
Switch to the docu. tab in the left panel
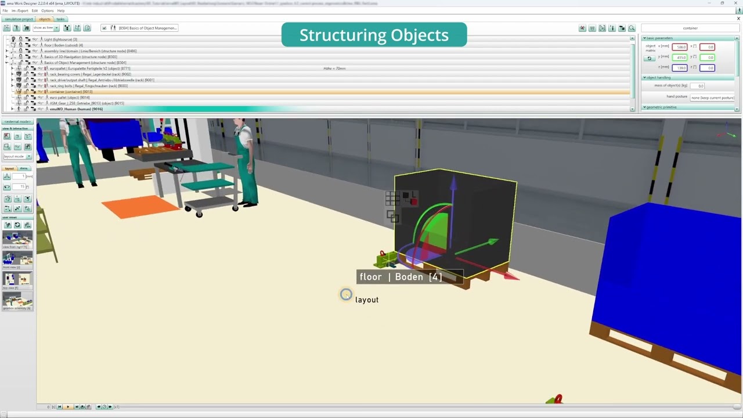coord(24,168)
